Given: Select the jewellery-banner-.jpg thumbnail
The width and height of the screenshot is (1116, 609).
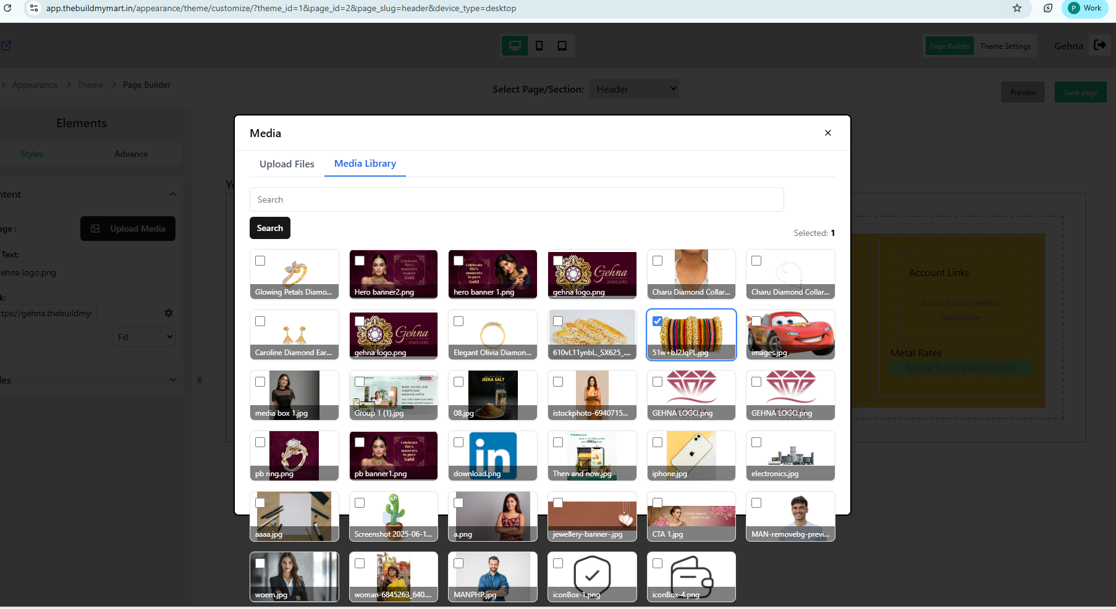Looking at the screenshot, I should pos(592,516).
